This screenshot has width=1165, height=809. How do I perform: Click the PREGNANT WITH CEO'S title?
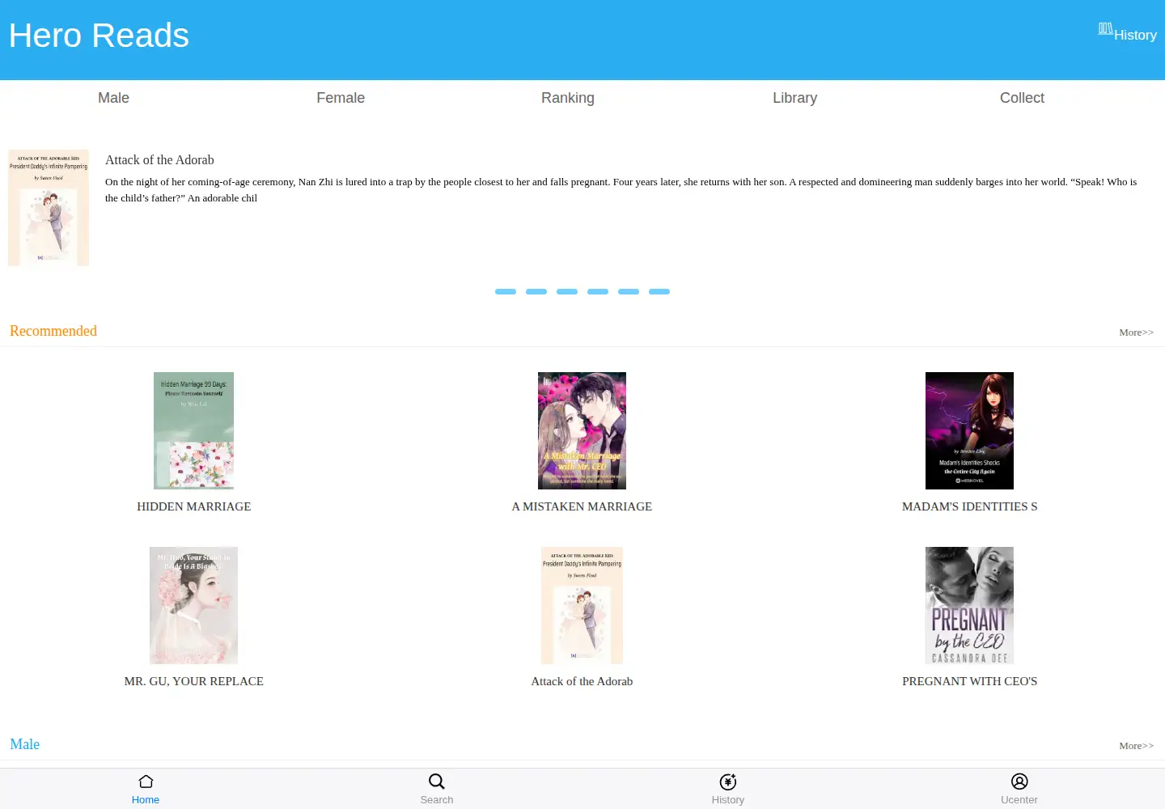969,681
